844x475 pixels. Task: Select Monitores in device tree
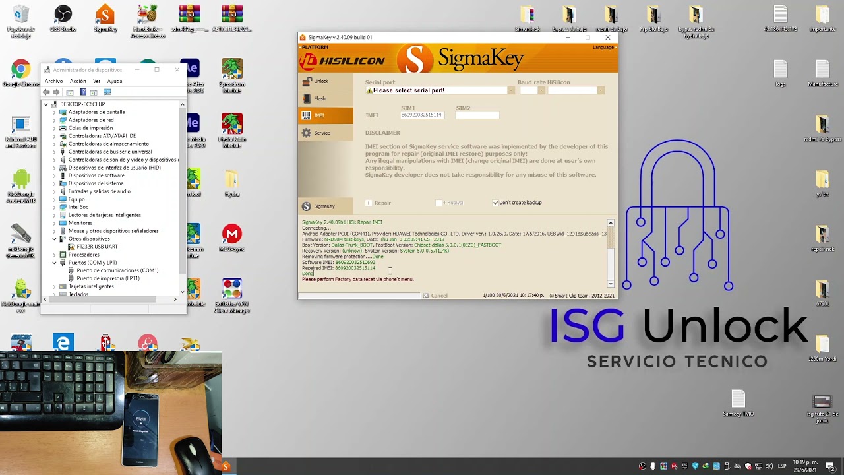80,223
